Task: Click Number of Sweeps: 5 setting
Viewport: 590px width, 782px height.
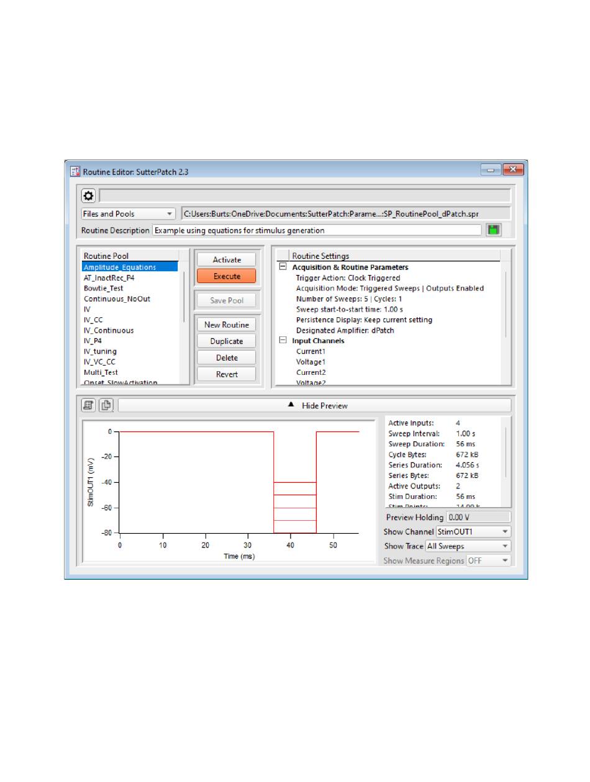Action: [x=350, y=299]
